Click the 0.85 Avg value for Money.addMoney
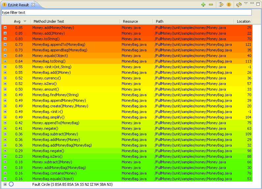Screen dimensions: 262x189 click(19, 28)
